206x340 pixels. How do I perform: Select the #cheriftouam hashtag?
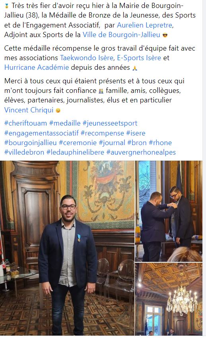(25, 123)
